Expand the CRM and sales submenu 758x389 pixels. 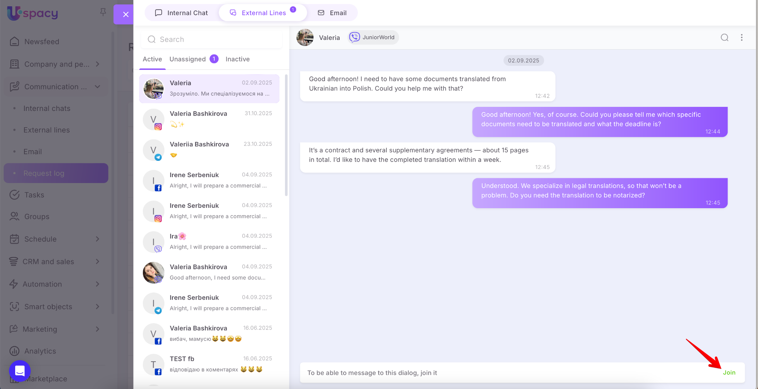click(97, 261)
